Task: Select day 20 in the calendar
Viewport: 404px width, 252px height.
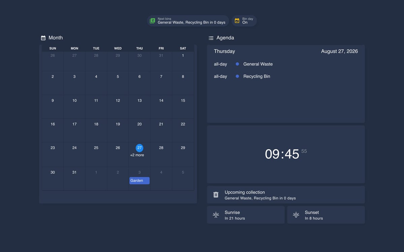Action: point(139,124)
